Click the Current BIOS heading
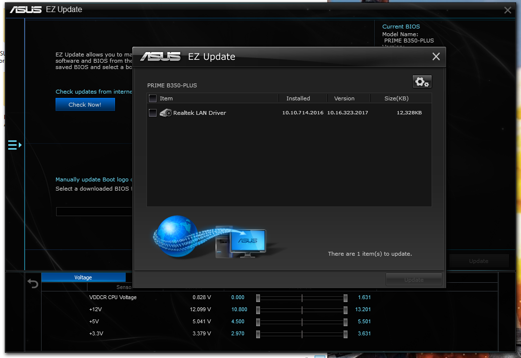521x358 pixels. (x=401, y=27)
